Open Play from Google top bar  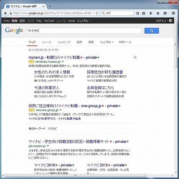tap(39, 21)
